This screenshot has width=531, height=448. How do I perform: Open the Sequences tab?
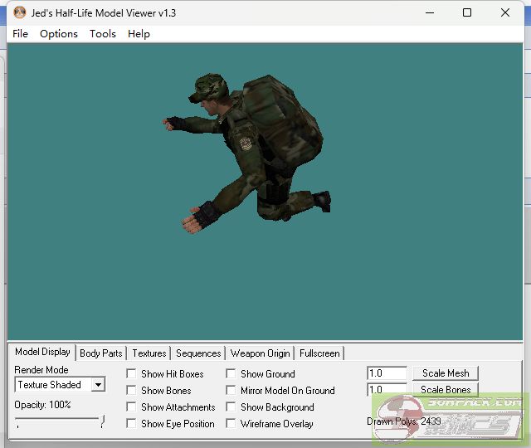point(198,353)
